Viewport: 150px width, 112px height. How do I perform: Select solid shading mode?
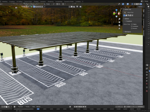[137, 4]
